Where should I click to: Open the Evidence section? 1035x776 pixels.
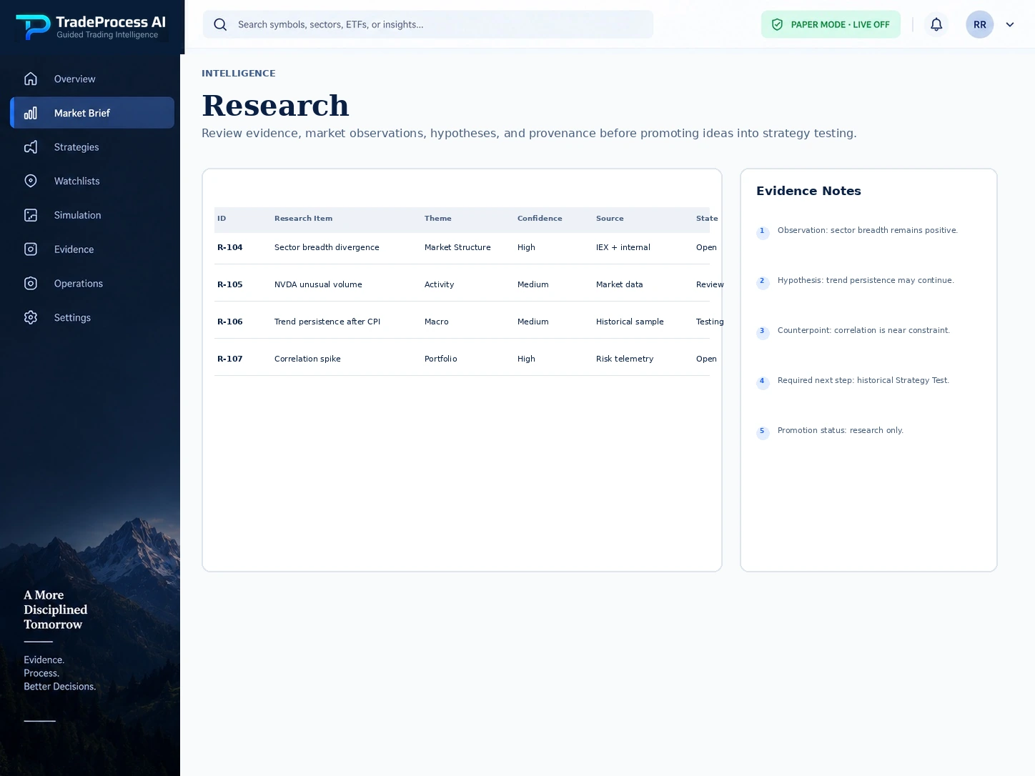tap(92, 249)
